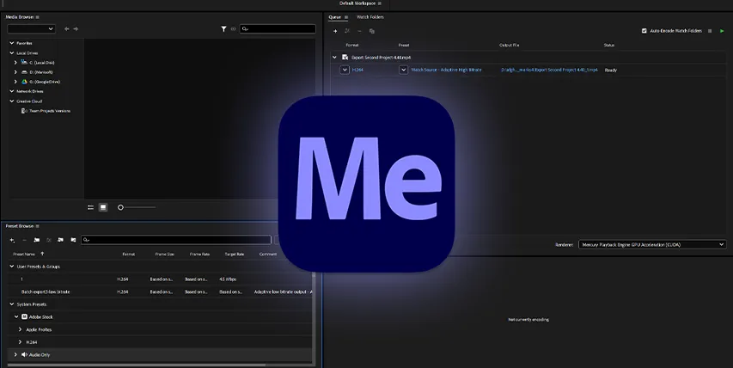Stop the queue with the stop button
Viewport: 733px width, 368px height.
click(x=710, y=31)
